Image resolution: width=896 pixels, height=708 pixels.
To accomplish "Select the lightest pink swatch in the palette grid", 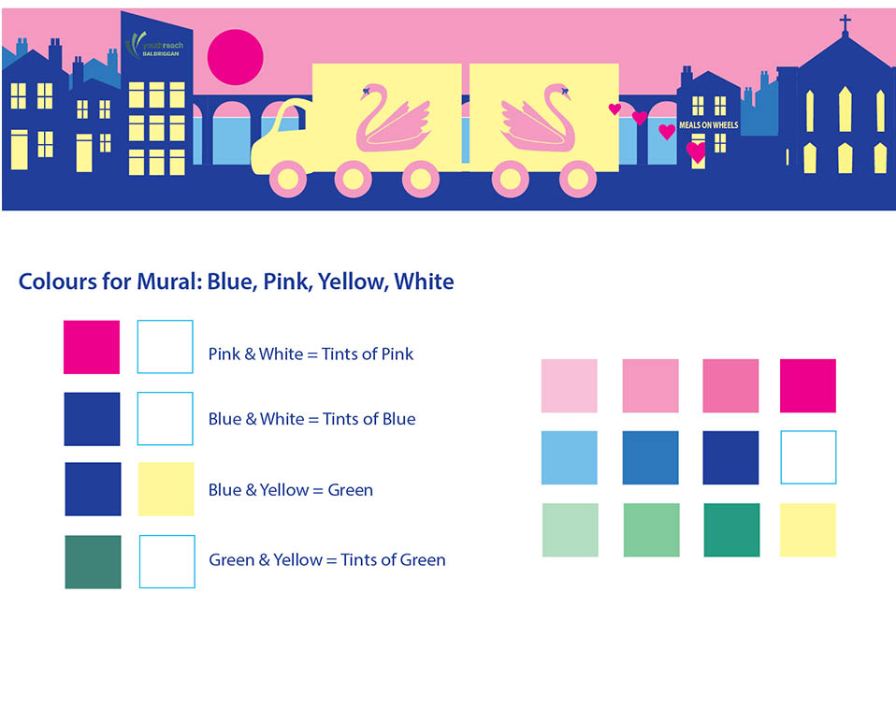I will coord(569,385).
